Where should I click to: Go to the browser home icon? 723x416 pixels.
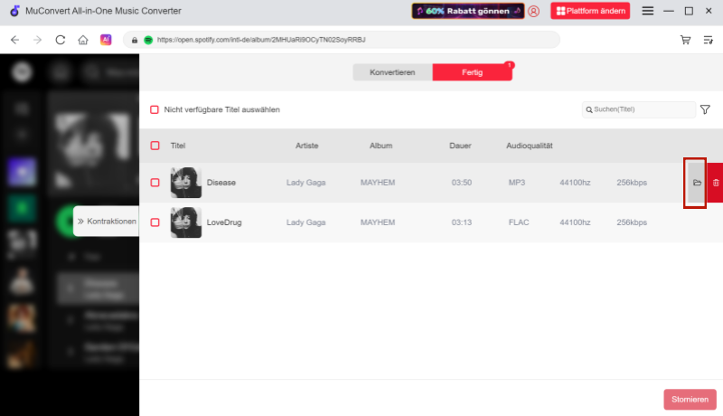pyautogui.click(x=83, y=40)
